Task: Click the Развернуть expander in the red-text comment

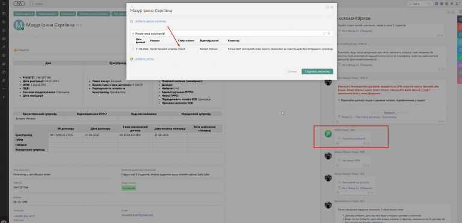Action: point(390,113)
